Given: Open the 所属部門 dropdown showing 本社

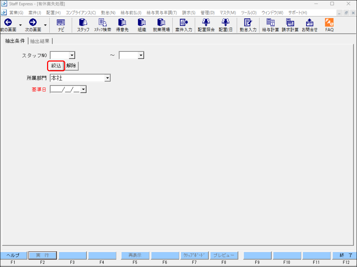Looking at the screenshot, I should (x=107, y=78).
